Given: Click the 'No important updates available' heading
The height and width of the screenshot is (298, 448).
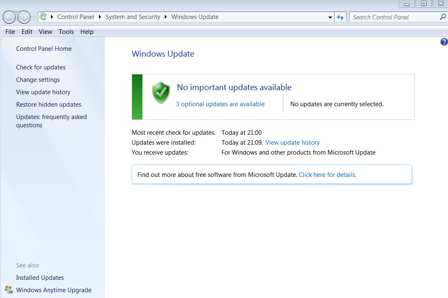Looking at the screenshot, I should [234, 87].
